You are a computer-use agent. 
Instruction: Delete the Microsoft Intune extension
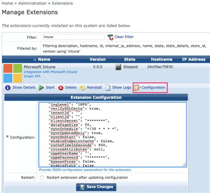pyautogui.click(x=70, y=87)
